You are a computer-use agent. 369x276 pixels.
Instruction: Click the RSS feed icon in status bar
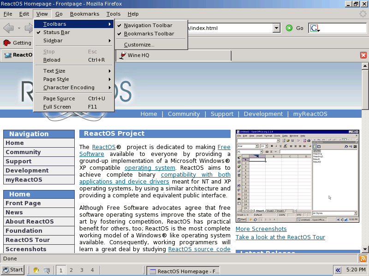pos(363,259)
